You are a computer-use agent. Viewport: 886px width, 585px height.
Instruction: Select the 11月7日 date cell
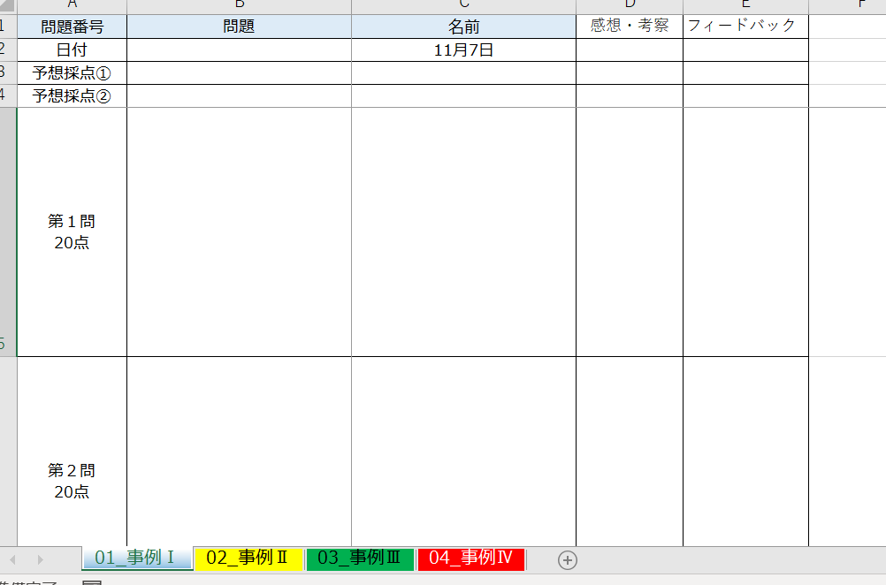coord(463,49)
